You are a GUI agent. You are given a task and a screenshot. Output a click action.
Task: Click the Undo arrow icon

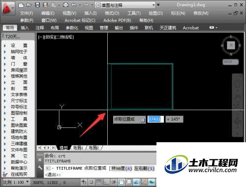(74, 5)
